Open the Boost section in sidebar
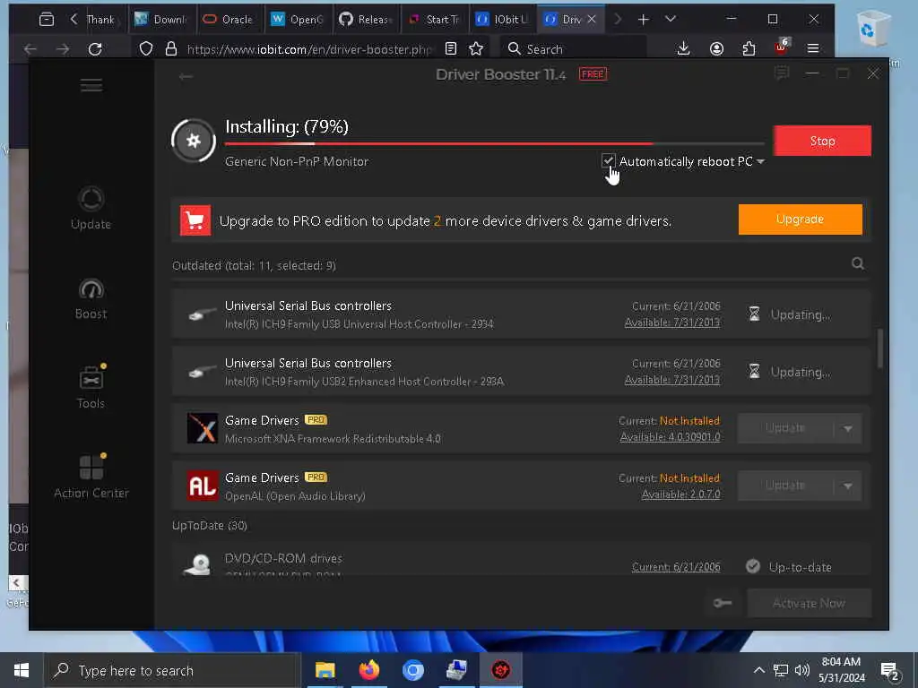The image size is (918, 688). click(x=91, y=298)
